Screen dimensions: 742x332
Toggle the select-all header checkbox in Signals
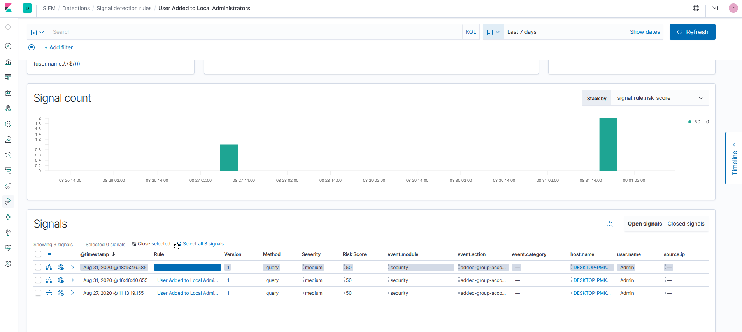tap(38, 254)
